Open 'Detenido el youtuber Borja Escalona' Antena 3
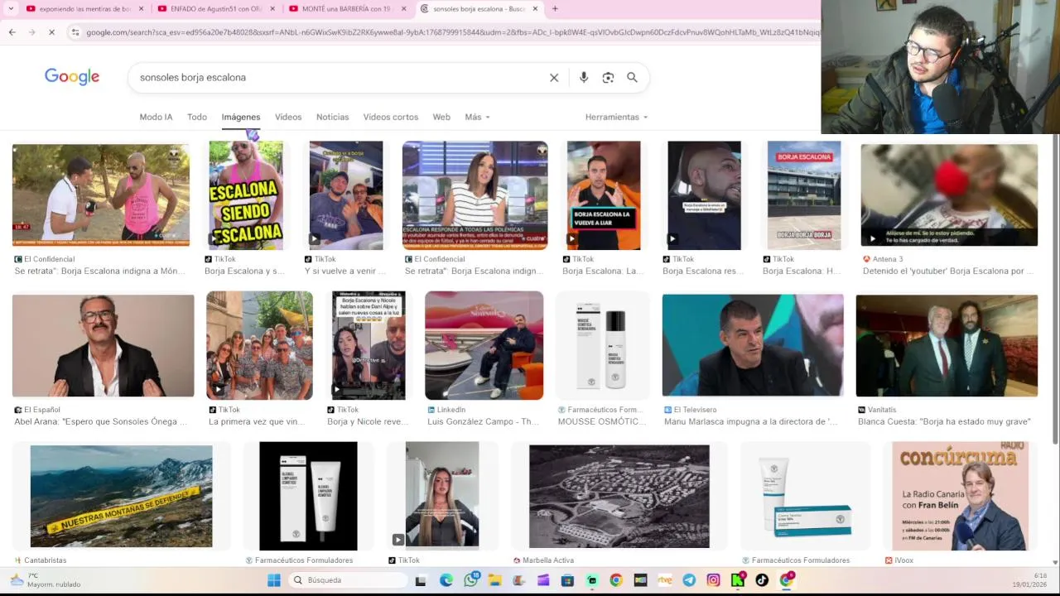Viewport: 1060px width, 596px height. tap(948, 272)
